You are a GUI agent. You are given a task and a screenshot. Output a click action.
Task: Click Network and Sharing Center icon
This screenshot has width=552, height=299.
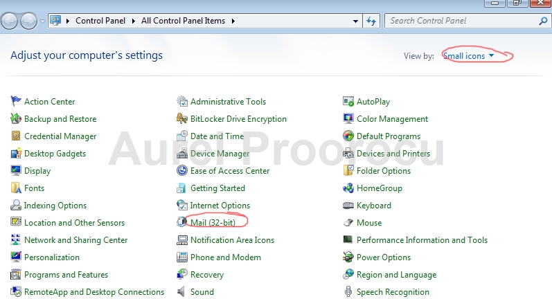[x=16, y=240]
